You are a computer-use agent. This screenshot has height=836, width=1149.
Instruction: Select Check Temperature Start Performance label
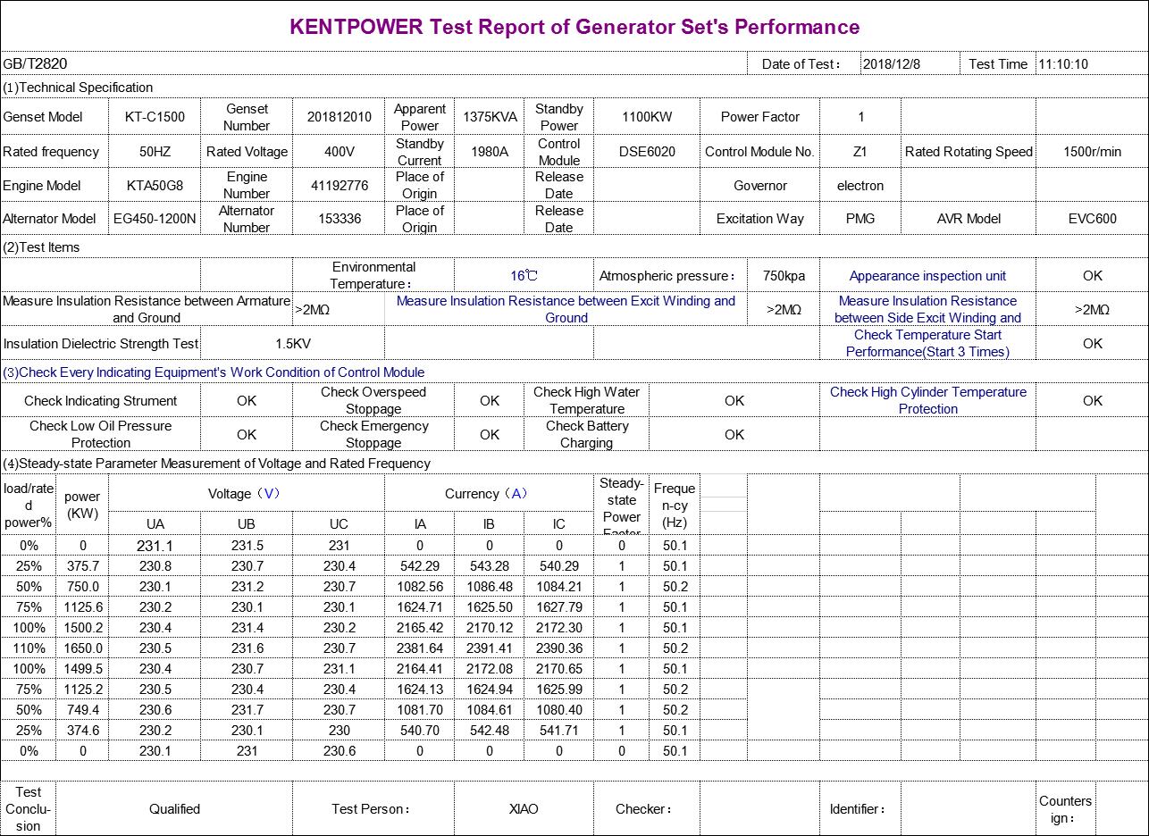(927, 343)
